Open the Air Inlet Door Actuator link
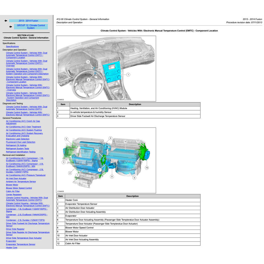Viewport: 264px width, 264px height. coord(16,178)
